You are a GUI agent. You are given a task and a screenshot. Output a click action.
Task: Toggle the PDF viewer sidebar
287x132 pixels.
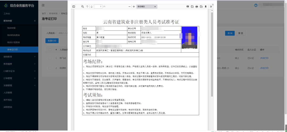point(74,6)
